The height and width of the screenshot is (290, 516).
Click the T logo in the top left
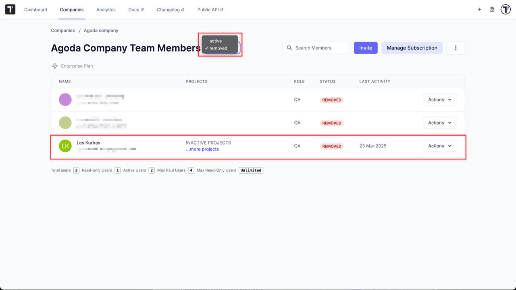click(10, 9)
